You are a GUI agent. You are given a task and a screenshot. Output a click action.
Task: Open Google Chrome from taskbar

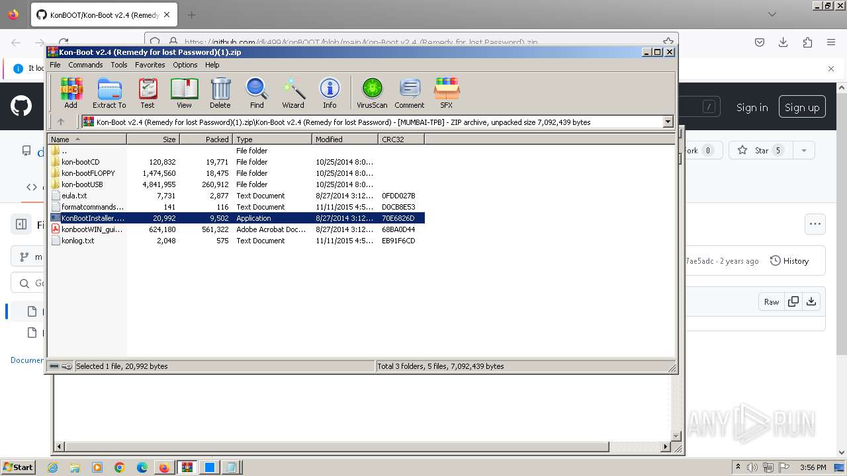(x=120, y=467)
